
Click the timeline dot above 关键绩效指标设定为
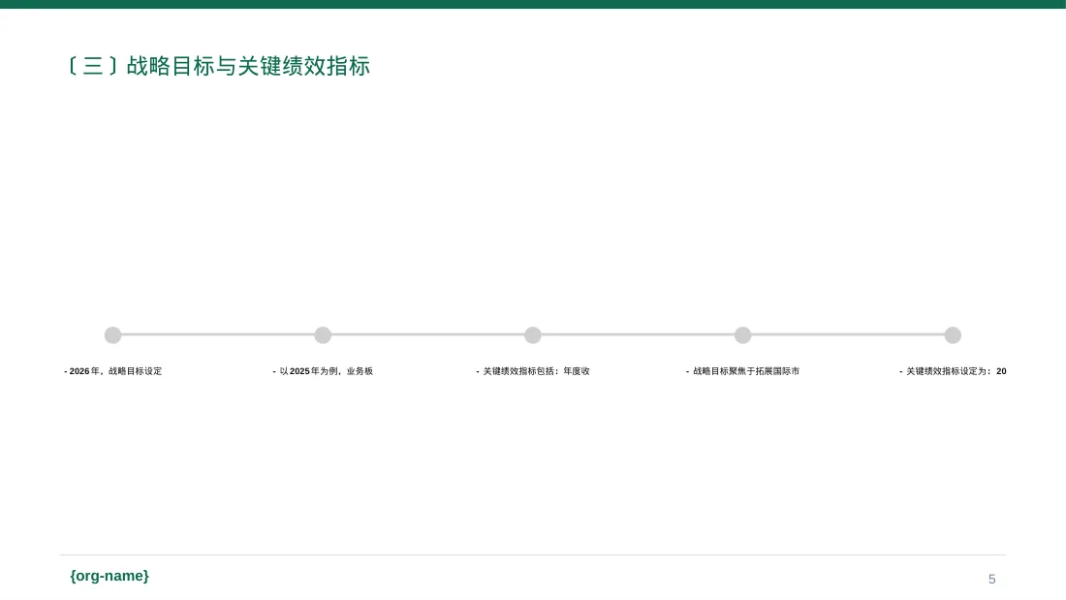coord(954,334)
